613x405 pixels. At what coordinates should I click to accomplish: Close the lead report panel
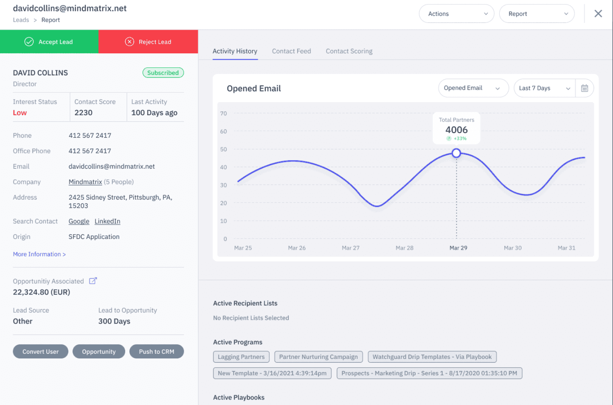tap(598, 14)
